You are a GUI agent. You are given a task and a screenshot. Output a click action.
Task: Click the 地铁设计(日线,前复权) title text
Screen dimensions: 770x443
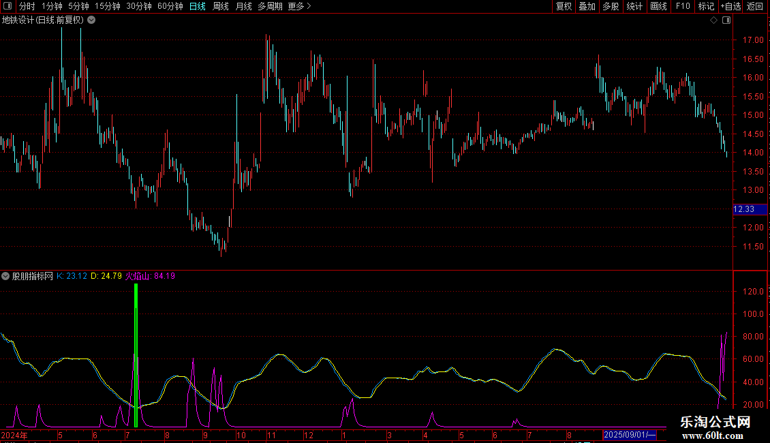point(43,20)
